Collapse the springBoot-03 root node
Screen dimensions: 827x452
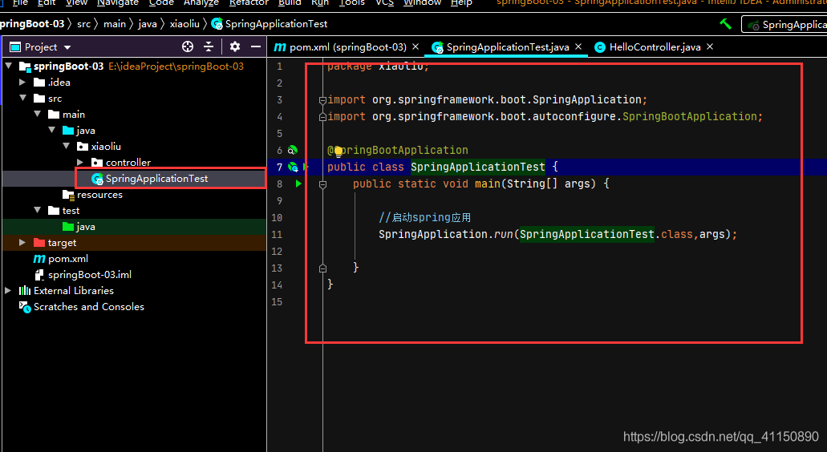tap(9, 66)
